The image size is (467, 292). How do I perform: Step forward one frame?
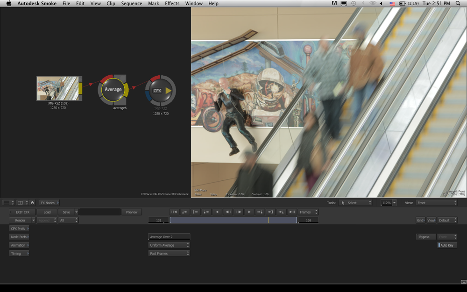point(239,212)
